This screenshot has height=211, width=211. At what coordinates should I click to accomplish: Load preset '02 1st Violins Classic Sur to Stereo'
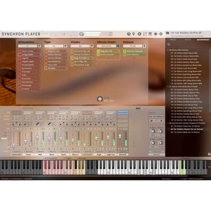pyautogui.click(x=187, y=129)
